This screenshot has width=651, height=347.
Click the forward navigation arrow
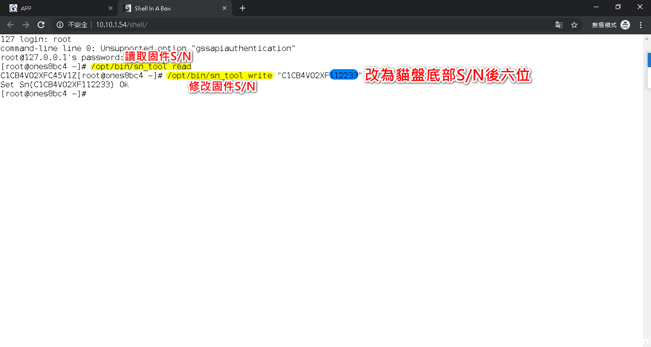pos(26,25)
